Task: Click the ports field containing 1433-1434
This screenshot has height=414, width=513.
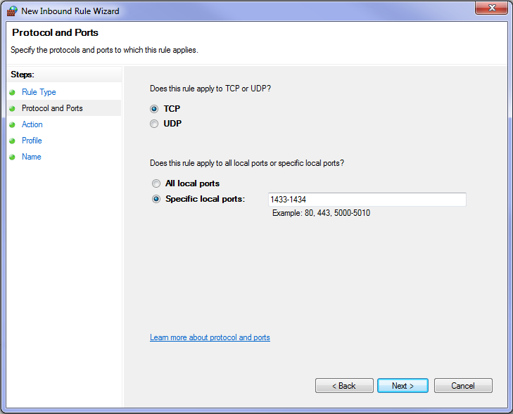Action: coord(367,200)
